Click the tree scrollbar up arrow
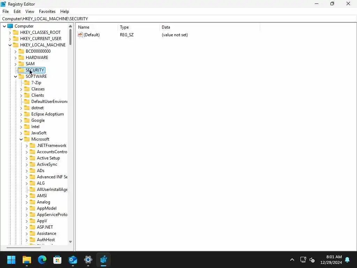The image size is (357, 268). click(x=70, y=26)
